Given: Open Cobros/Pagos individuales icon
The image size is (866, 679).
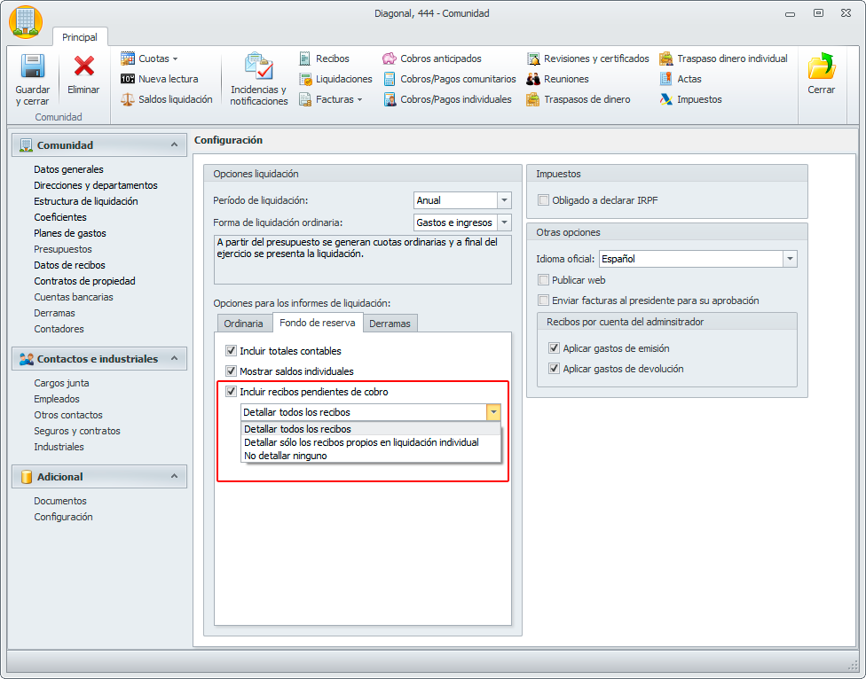Looking at the screenshot, I should (x=390, y=99).
